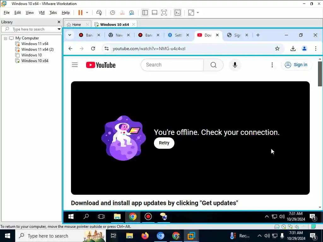Open Chrome downloads icon

click(x=293, y=49)
